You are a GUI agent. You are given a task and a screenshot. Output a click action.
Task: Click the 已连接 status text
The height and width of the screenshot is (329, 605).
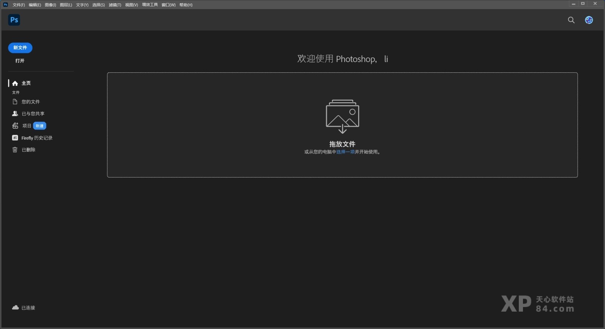pyautogui.click(x=28, y=308)
